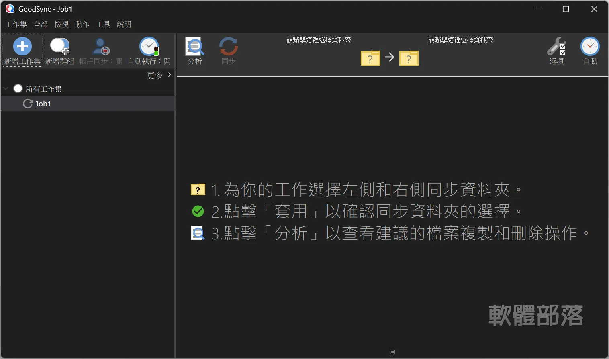The image size is (609, 359).
Task: Click the 所有工作集 label
Action: click(x=44, y=89)
